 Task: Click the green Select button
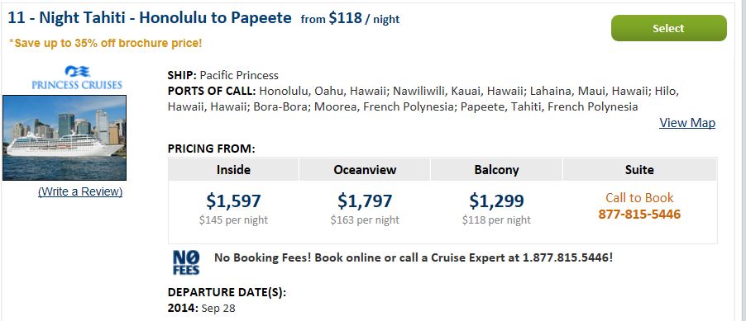[x=668, y=28]
